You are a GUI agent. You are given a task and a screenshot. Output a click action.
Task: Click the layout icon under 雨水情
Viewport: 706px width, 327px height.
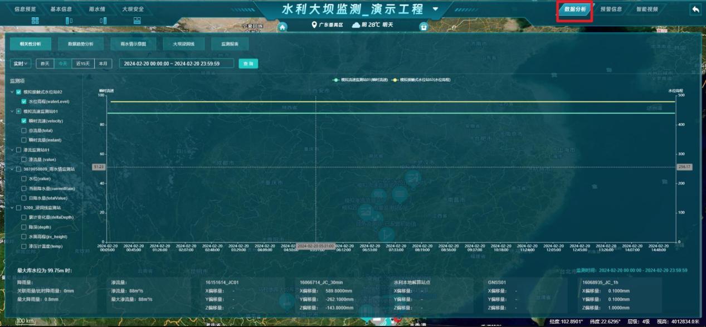pyautogui.click(x=103, y=21)
